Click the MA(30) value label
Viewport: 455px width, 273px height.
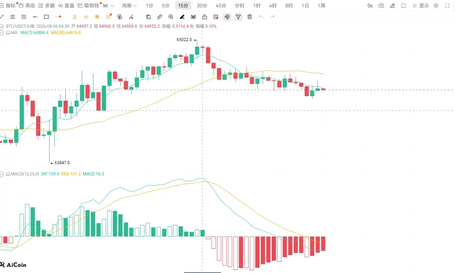click(66, 33)
